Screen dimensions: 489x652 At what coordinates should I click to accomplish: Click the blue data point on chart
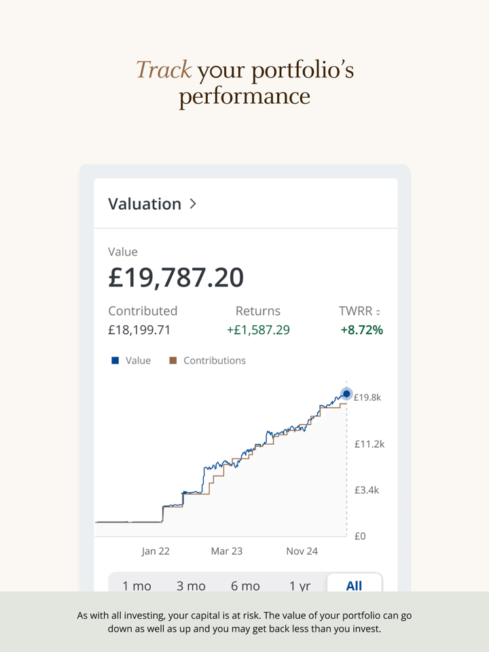click(346, 394)
